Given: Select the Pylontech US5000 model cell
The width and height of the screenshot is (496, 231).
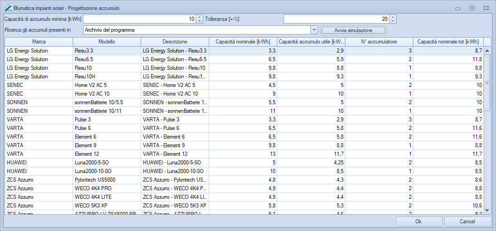Looking at the screenshot, I should point(107,179).
